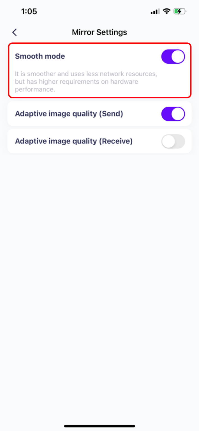This screenshot has height=431, width=199.
Task: Turn off Adaptive image quality (Send)
Action: (x=173, y=114)
